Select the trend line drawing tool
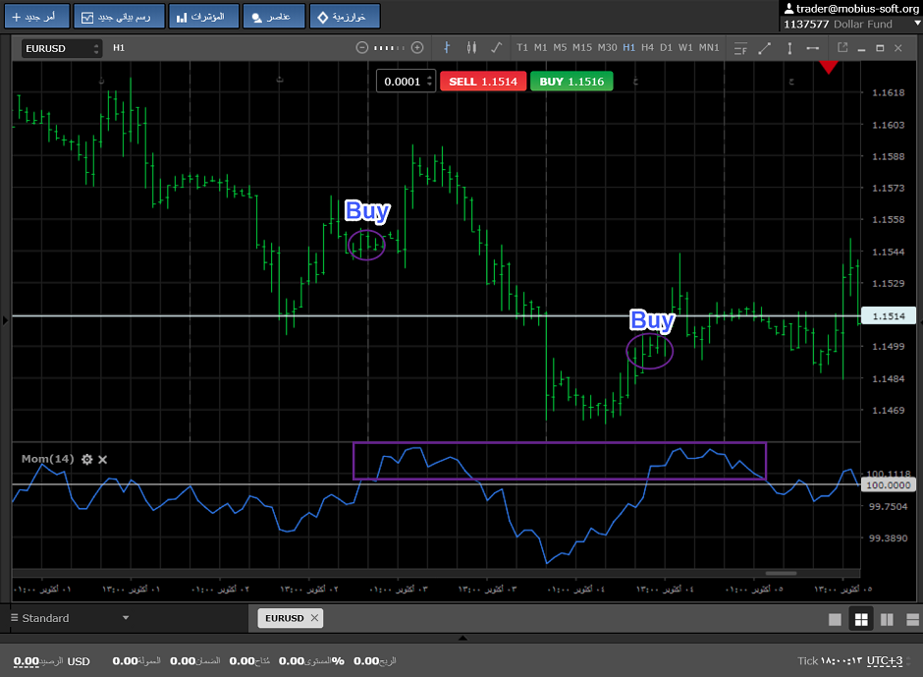Viewport: 923px width, 677px height. (x=765, y=48)
